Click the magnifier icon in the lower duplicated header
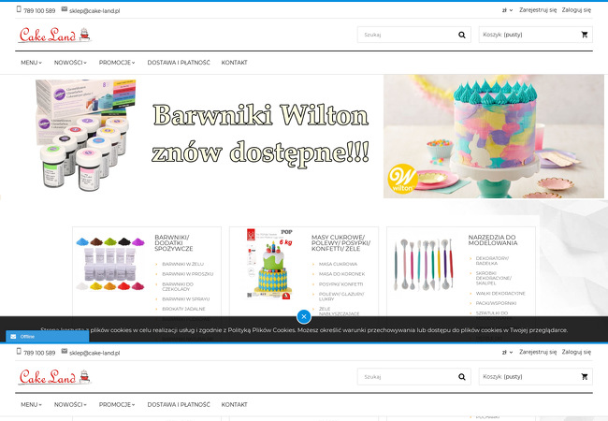The width and height of the screenshot is (608, 421). [x=462, y=377]
